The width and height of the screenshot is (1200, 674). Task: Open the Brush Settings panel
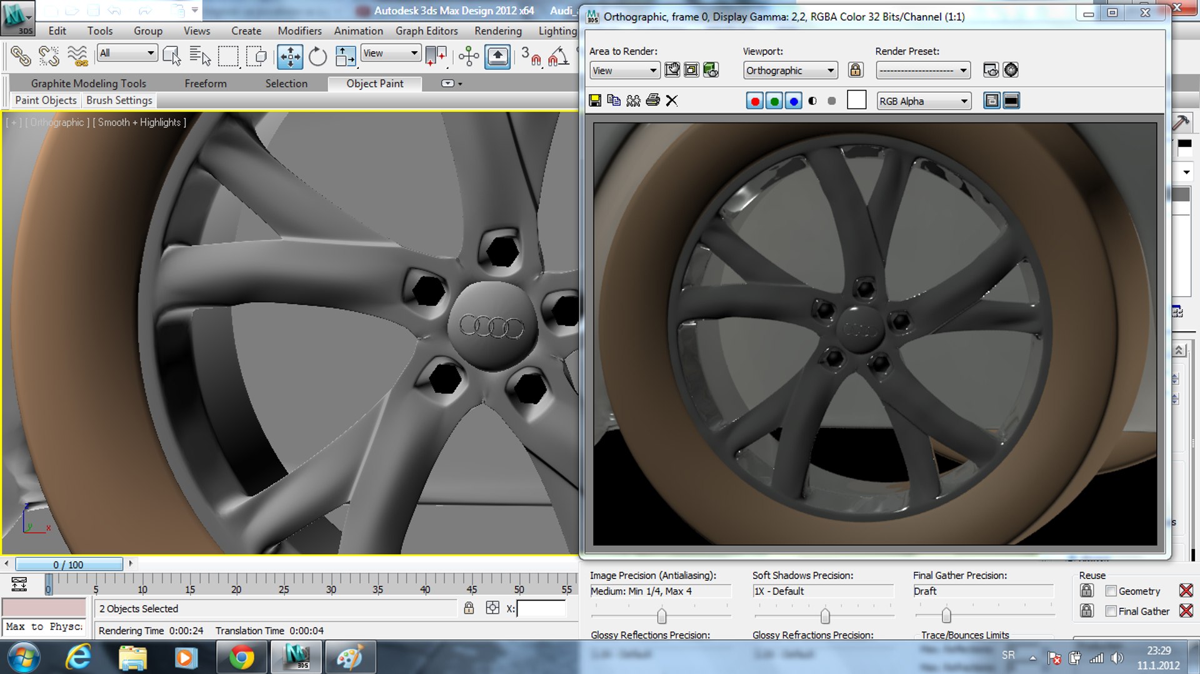(119, 100)
